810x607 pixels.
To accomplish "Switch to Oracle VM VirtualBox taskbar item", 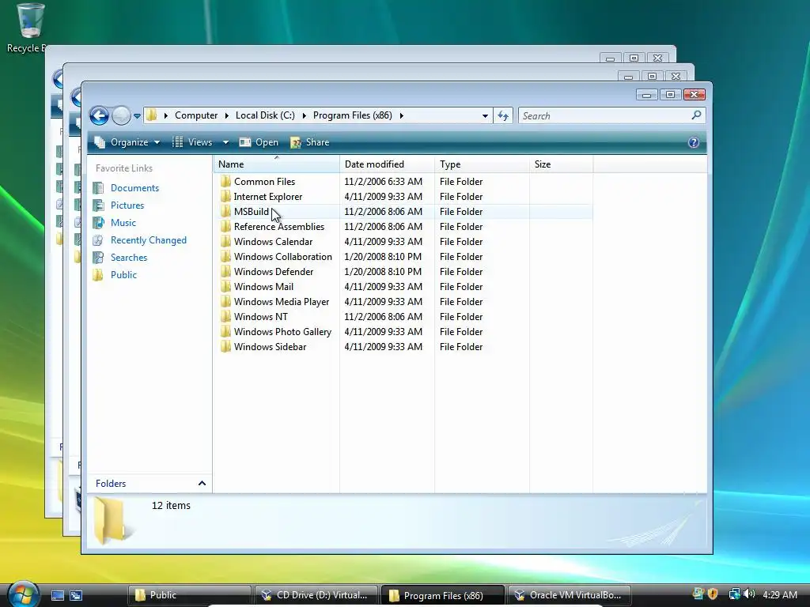I will [x=570, y=595].
